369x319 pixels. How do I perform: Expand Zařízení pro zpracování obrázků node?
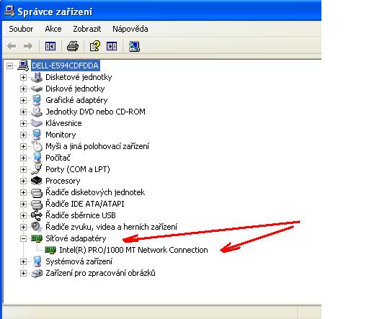(x=23, y=273)
